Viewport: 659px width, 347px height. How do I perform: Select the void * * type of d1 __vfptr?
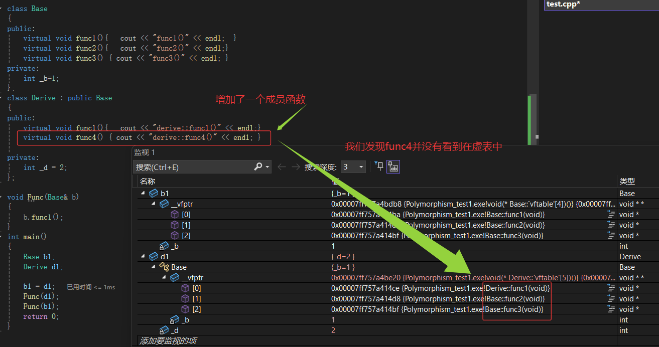pos(631,277)
